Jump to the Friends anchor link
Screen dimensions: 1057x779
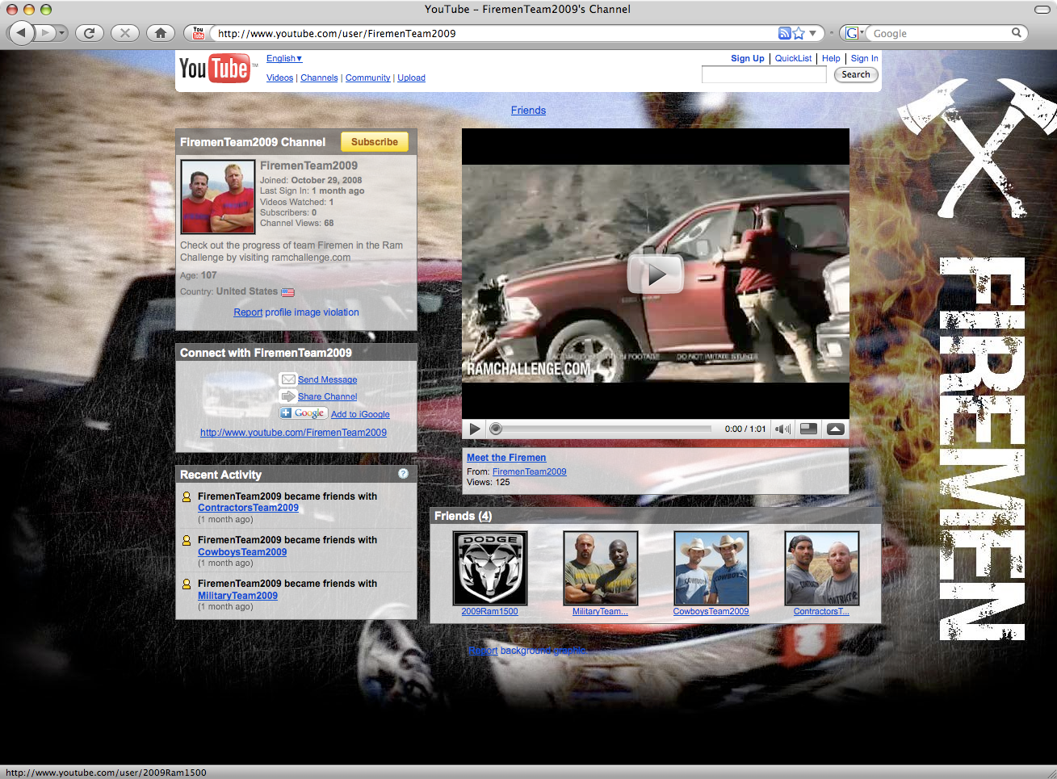pos(528,111)
